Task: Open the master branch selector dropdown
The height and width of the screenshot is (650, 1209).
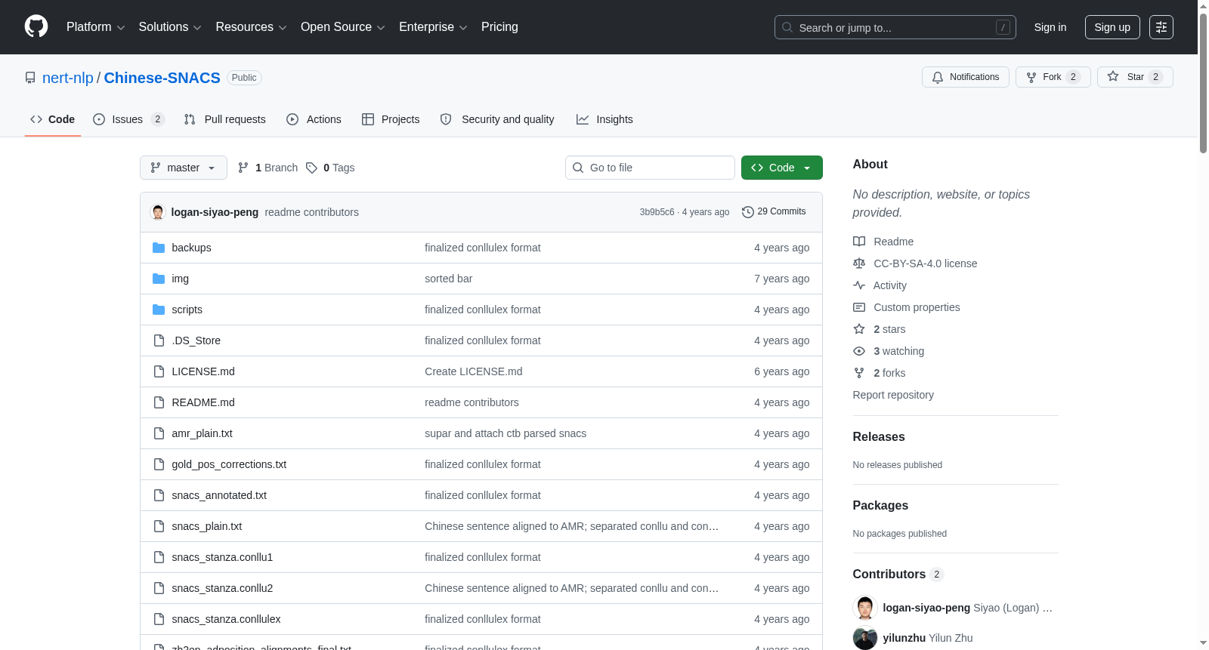Action: click(x=184, y=168)
